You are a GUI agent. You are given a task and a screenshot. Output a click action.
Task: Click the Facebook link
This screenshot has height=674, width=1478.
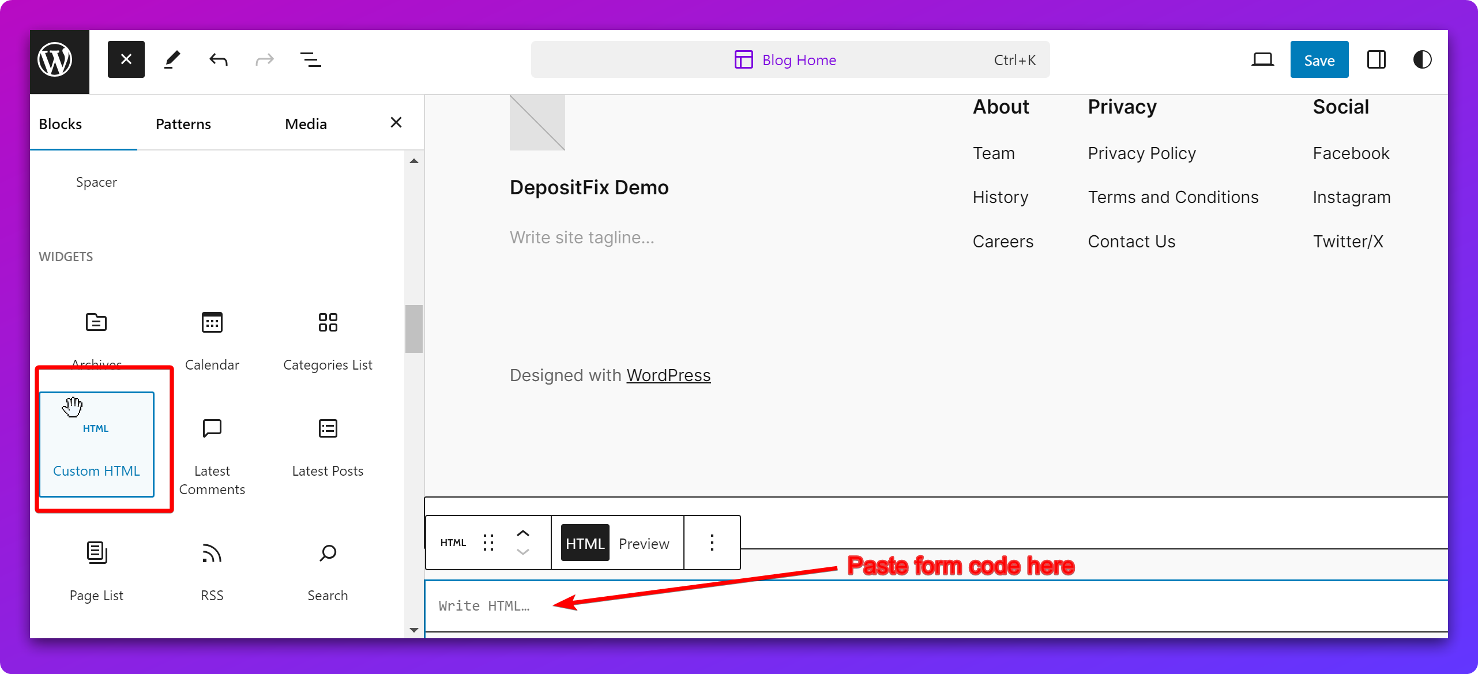[x=1351, y=153]
